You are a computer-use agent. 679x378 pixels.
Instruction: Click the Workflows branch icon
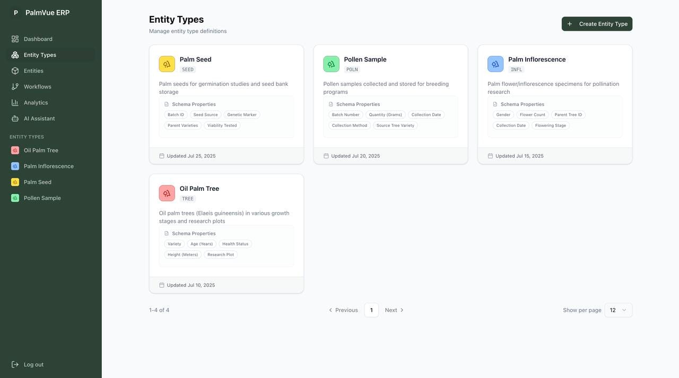[15, 87]
